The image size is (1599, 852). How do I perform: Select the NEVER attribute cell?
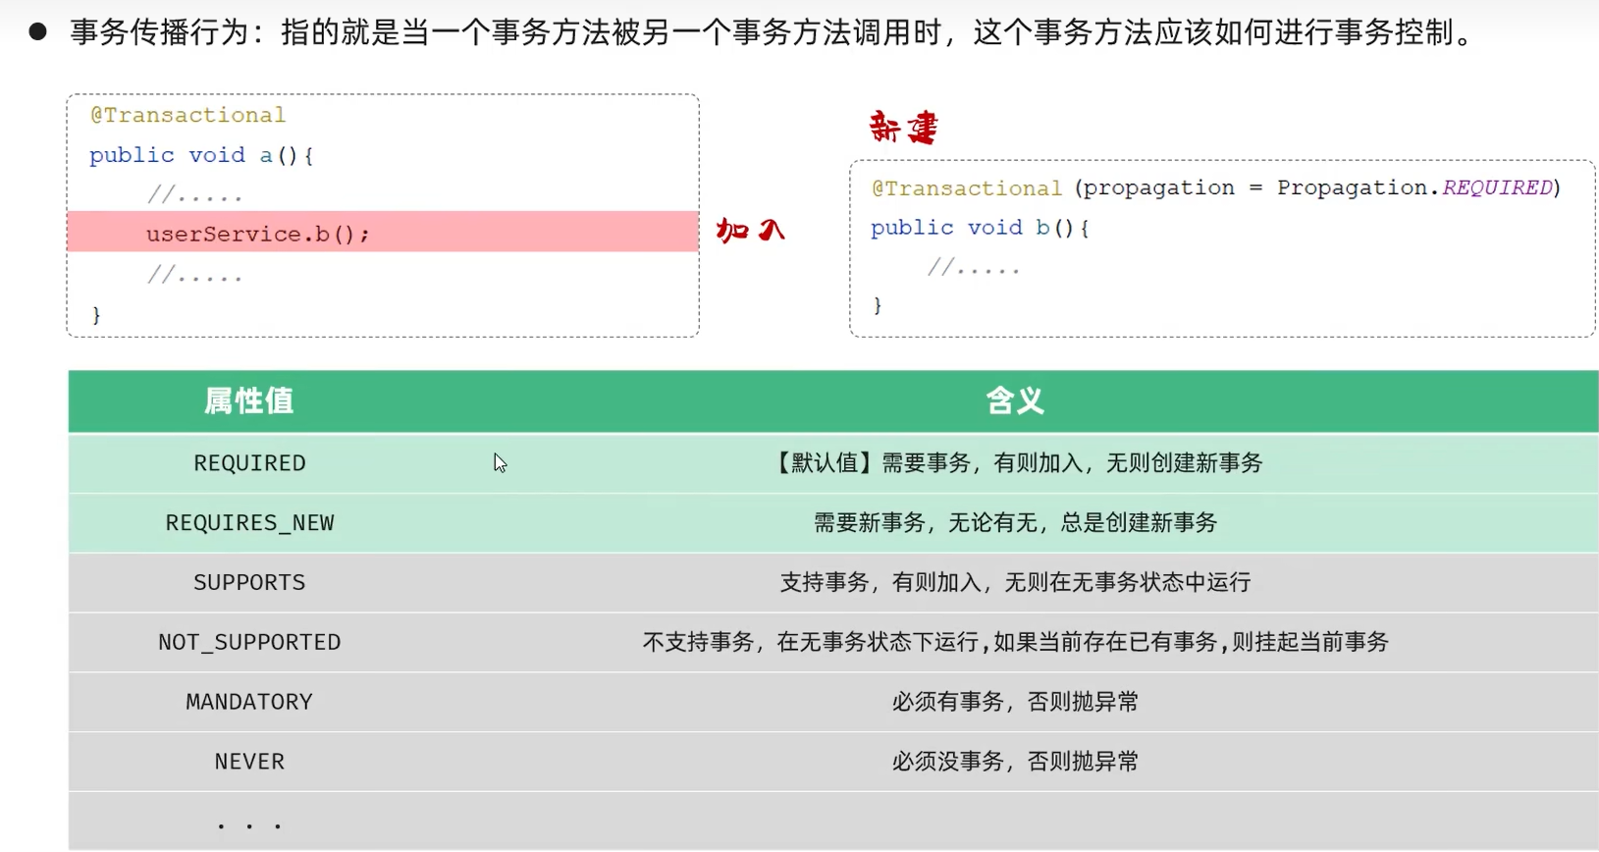(x=249, y=762)
